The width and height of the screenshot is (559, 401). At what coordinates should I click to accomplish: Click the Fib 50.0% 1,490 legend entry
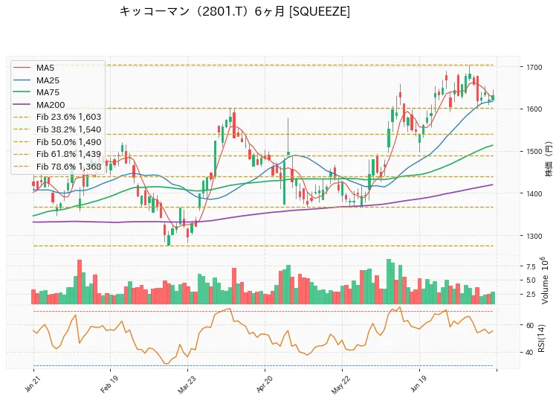[57, 142]
